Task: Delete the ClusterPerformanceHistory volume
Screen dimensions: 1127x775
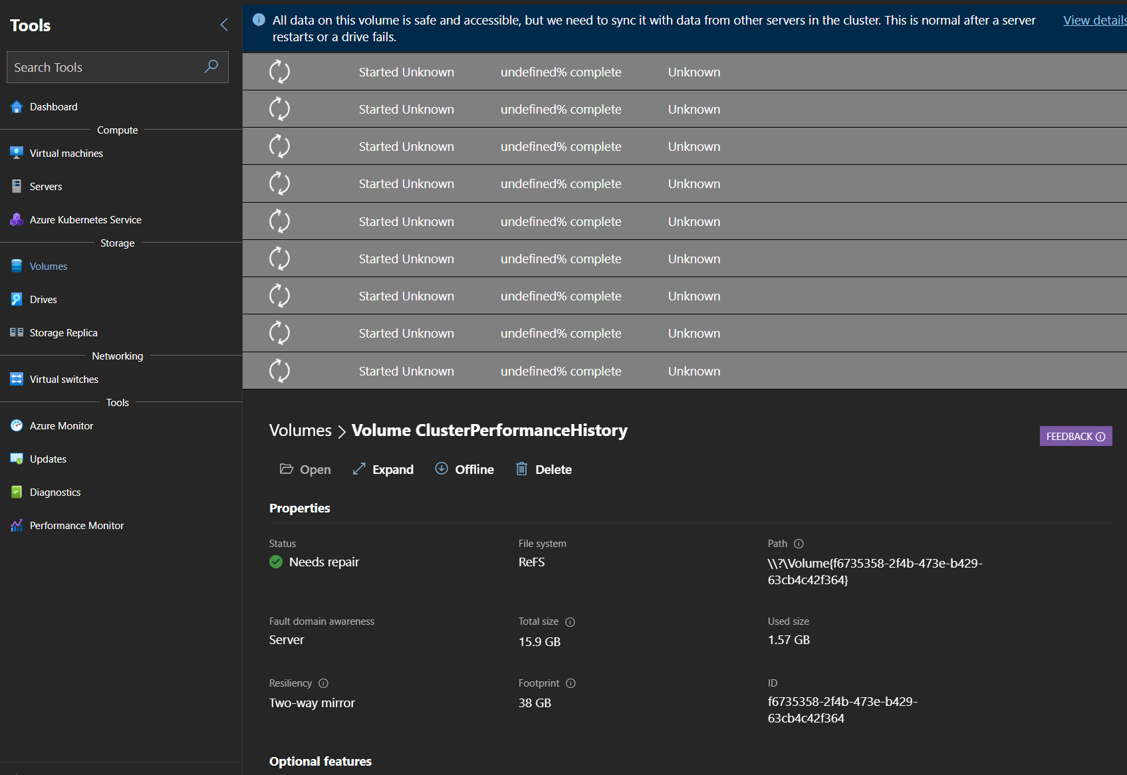Action: point(544,469)
